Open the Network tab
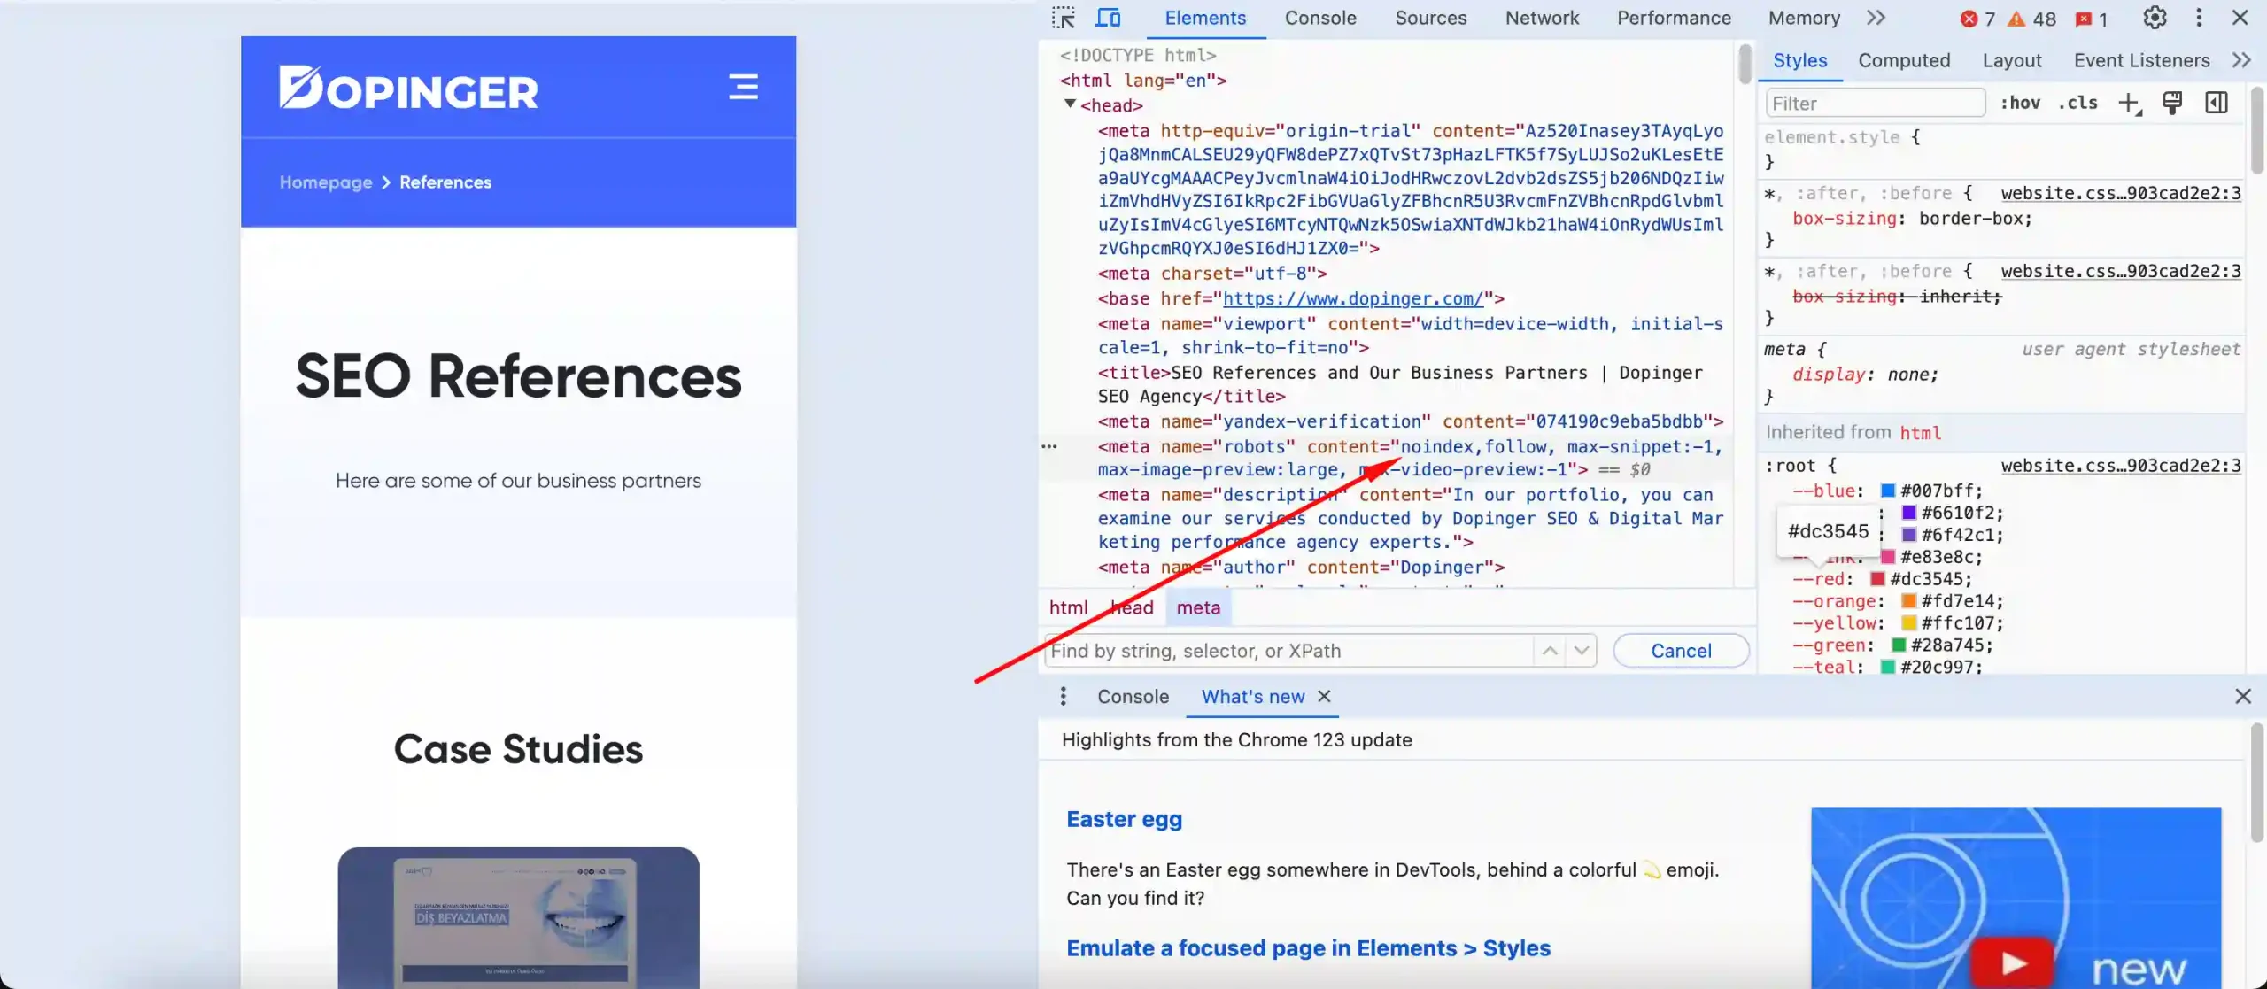The width and height of the screenshot is (2267, 989). coord(1542,18)
